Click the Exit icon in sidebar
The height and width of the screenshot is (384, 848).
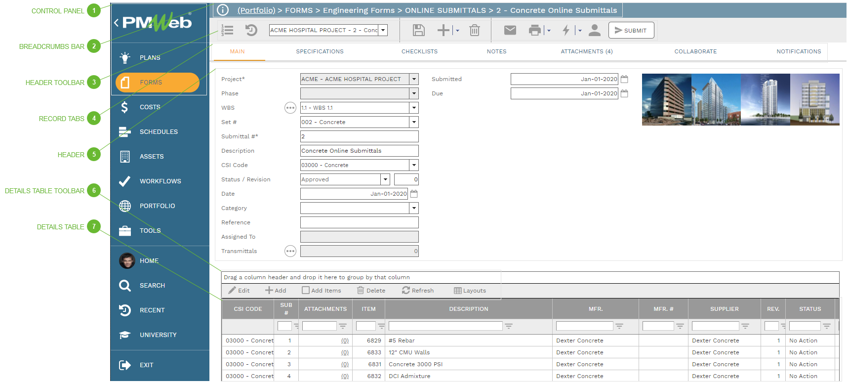pos(125,365)
